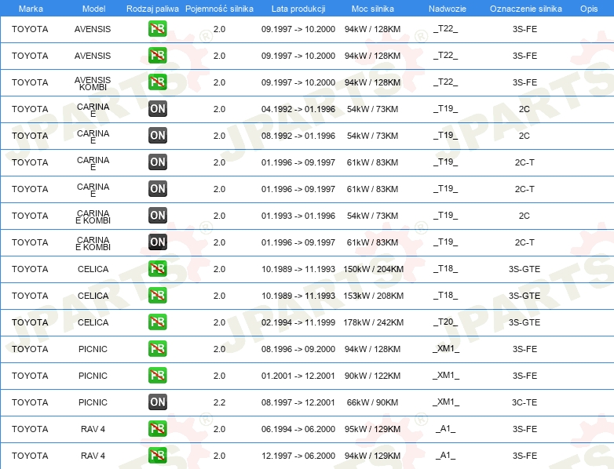Select the 04.1992 -> 01.1996 production years cell
Screen dimensions: 614x469
coord(298,109)
